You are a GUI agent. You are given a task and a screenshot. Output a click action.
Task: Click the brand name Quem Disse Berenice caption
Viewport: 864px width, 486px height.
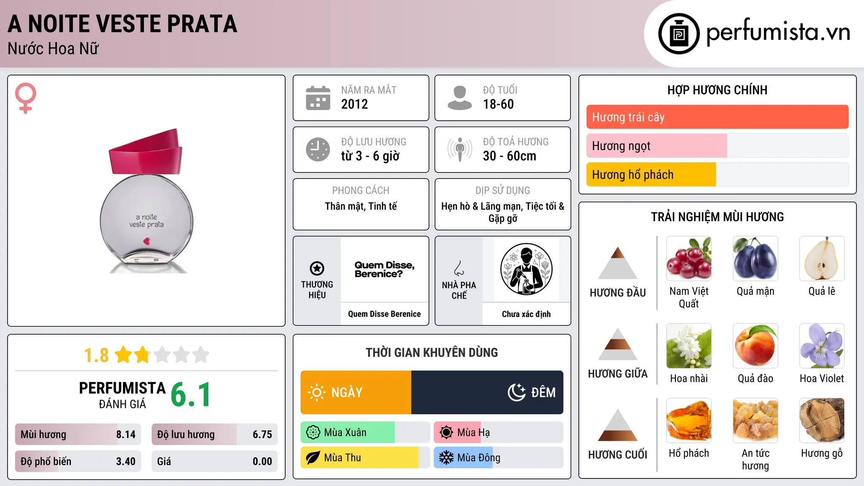pos(384,314)
